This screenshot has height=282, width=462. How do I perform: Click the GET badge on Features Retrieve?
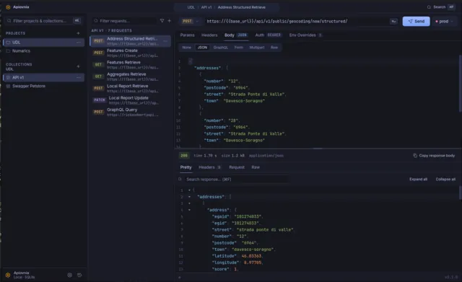98,64
